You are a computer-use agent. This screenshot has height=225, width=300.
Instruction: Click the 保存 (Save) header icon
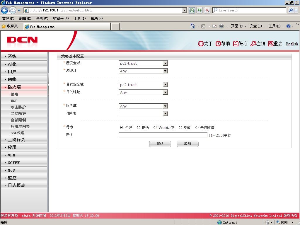[x=240, y=44]
